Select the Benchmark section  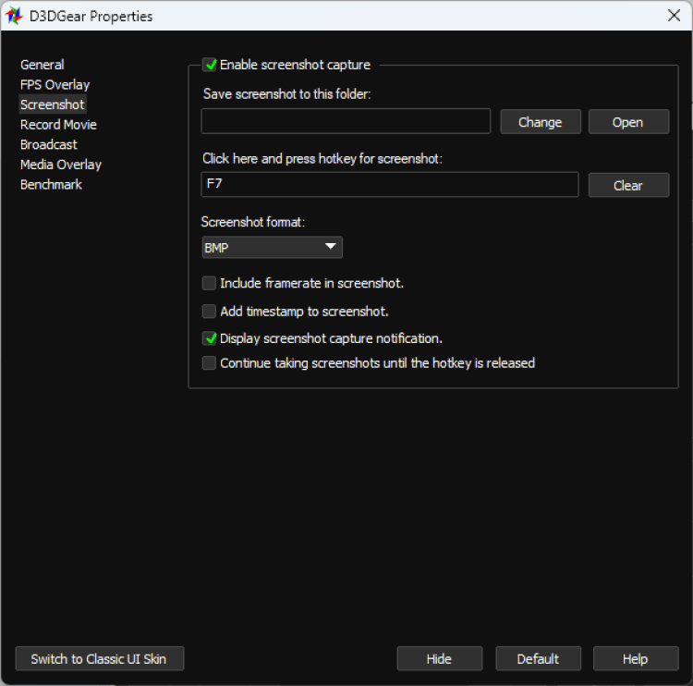[51, 185]
